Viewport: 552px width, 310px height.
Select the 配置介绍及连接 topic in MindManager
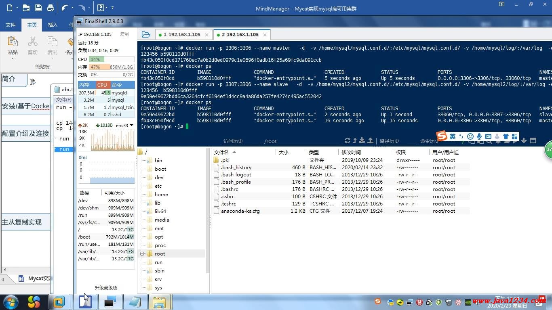coord(25,133)
